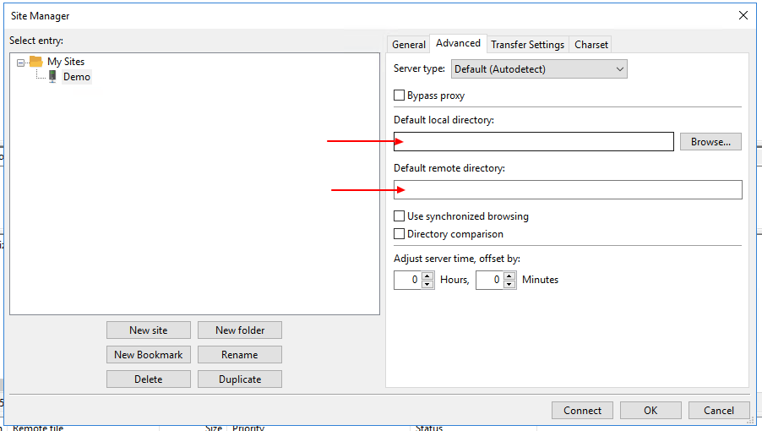Viewport: 762px width, 431px height.
Task: Click the Browse button for local directory
Action: [710, 142]
